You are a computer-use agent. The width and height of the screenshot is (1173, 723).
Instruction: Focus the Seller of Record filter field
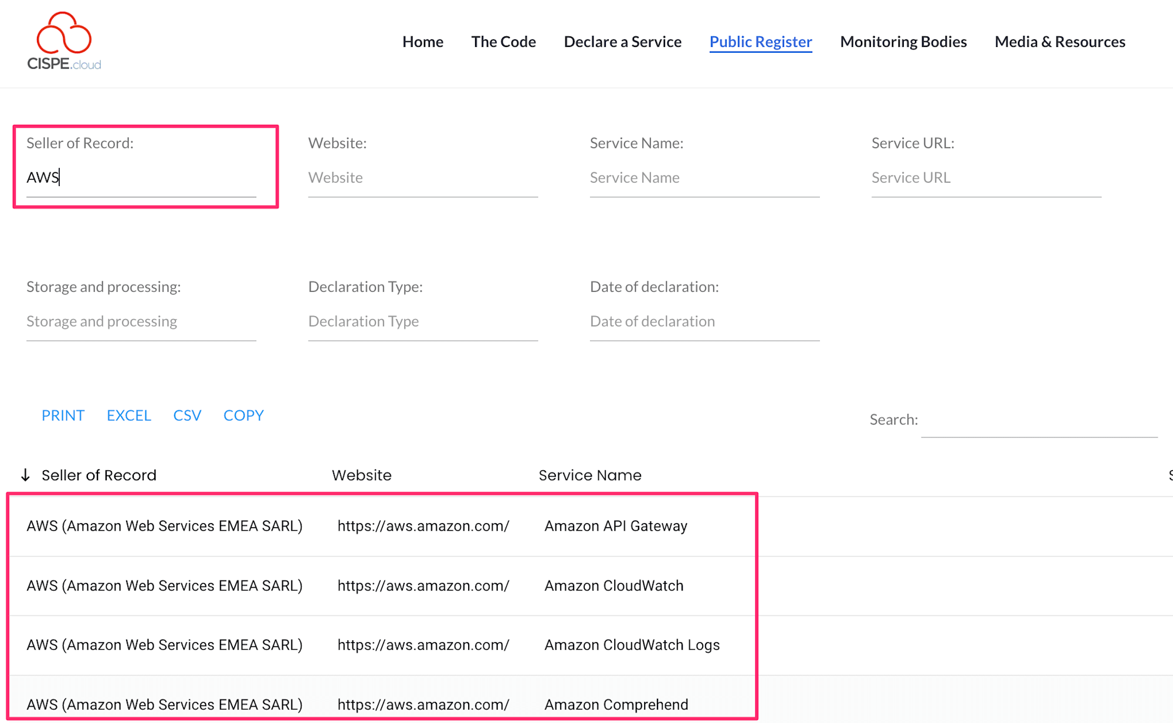141,178
